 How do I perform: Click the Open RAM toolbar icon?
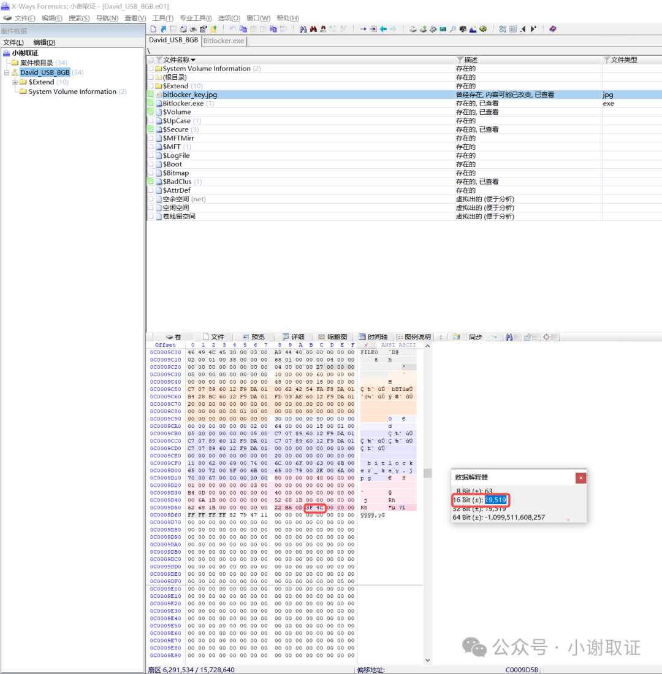point(433,29)
